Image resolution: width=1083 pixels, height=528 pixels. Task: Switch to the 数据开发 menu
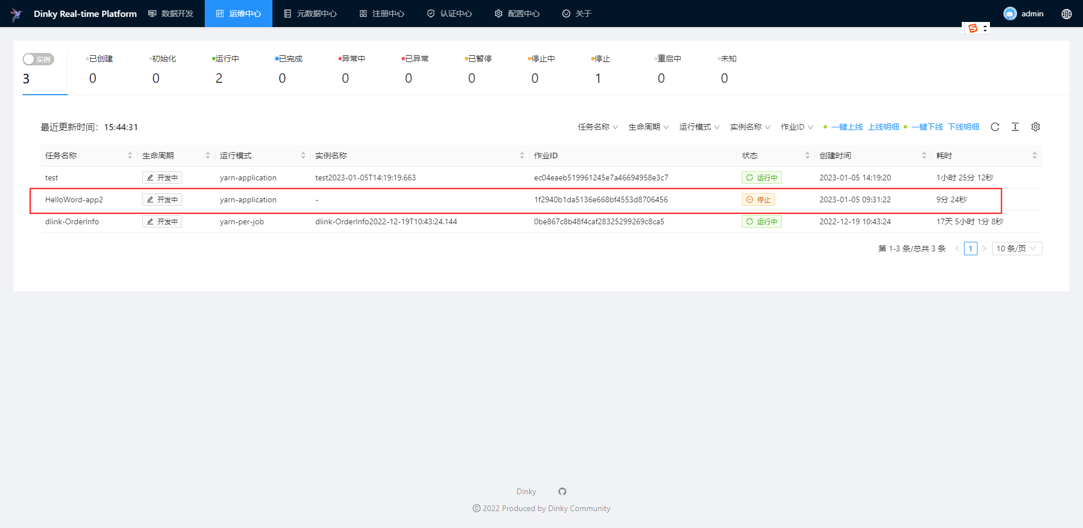pos(171,13)
